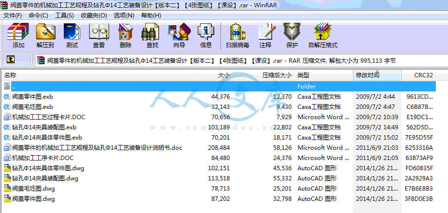Sort by the 压缩后大小 column header
Screen dimensions: 448x213
coord(263,75)
